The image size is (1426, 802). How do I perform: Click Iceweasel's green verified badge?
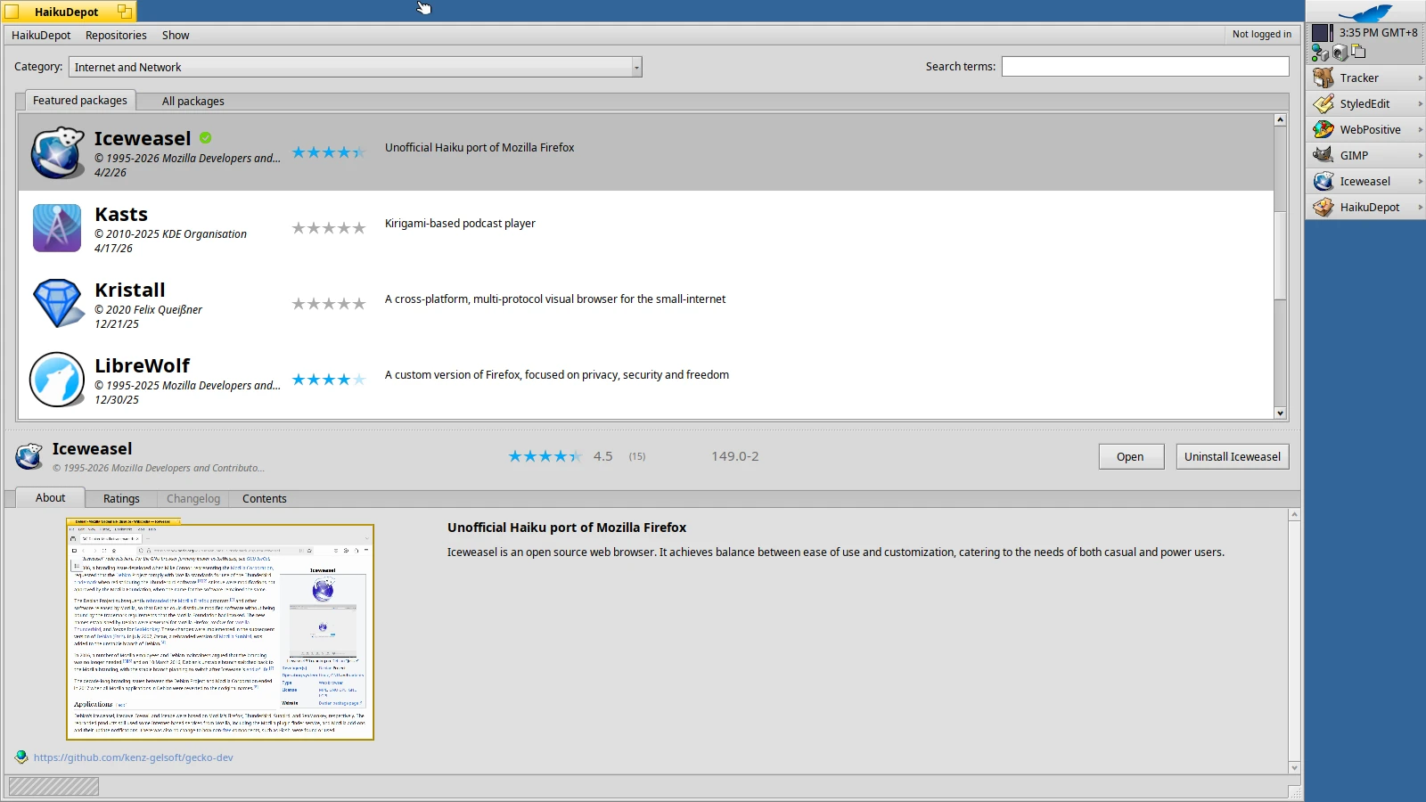pyautogui.click(x=205, y=137)
